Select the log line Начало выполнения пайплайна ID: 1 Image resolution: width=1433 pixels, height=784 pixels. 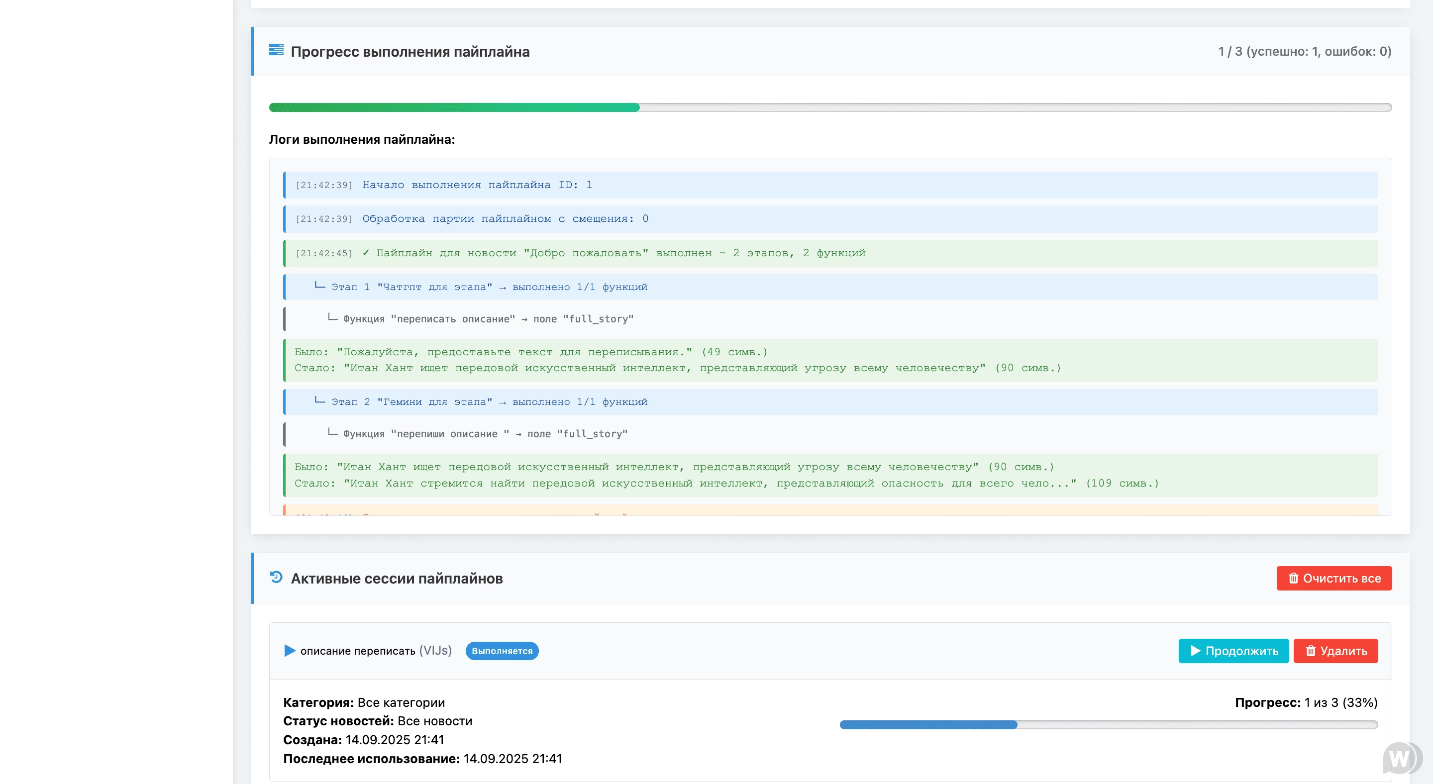(x=477, y=185)
